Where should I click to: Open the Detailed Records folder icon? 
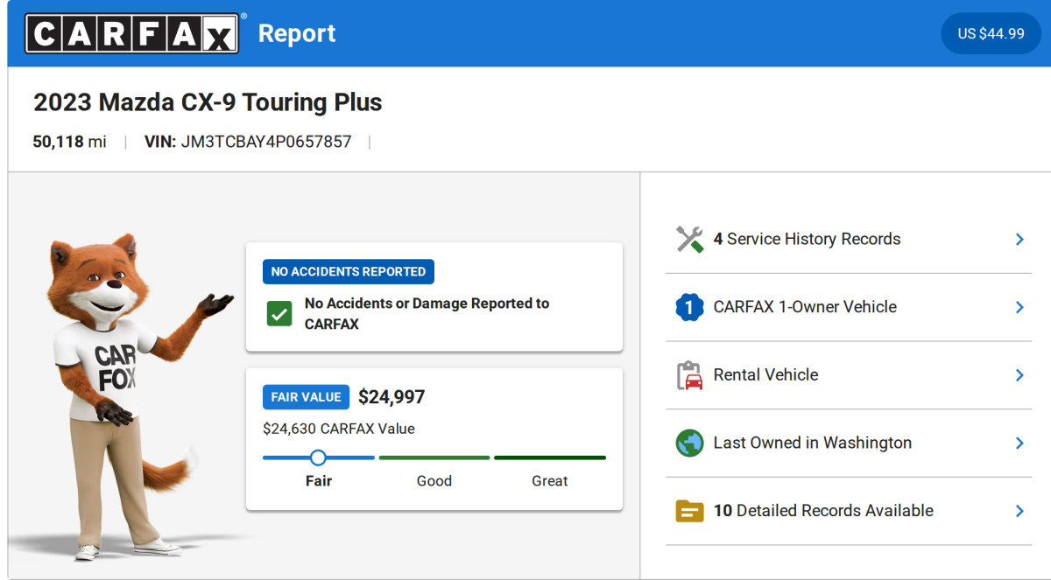[688, 510]
